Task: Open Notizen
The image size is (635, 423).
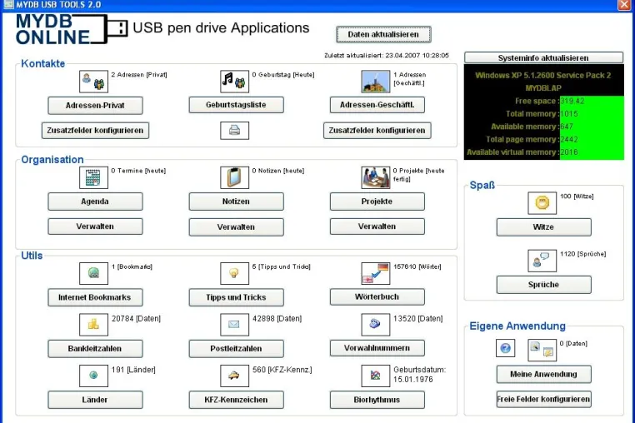Action: click(x=236, y=202)
